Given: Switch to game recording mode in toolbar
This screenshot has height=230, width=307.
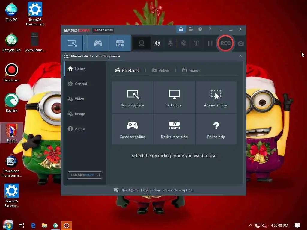Looking at the screenshot, I should pos(98,43).
